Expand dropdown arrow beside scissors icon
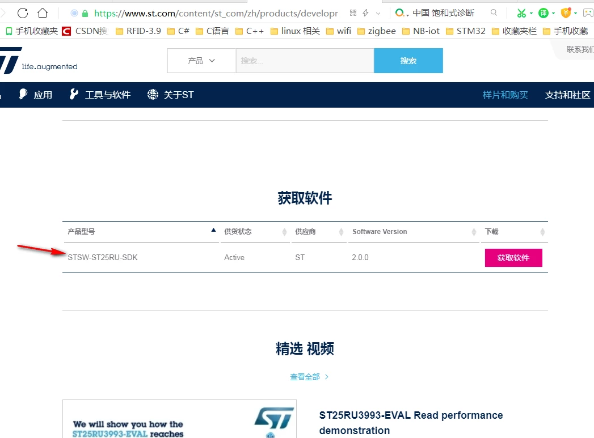The width and height of the screenshot is (594, 438). (x=531, y=13)
